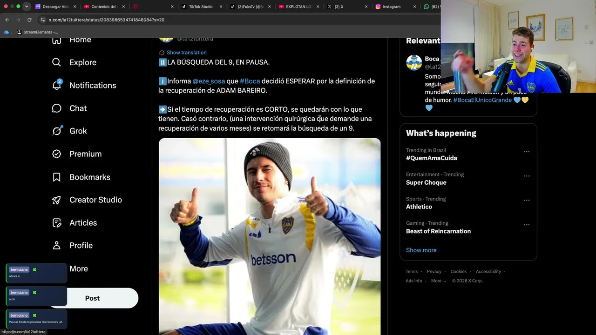Image resolution: width=596 pixels, height=335 pixels.
Task: Open the #BocaElUnicoGrande hashtag link
Action: (482, 100)
